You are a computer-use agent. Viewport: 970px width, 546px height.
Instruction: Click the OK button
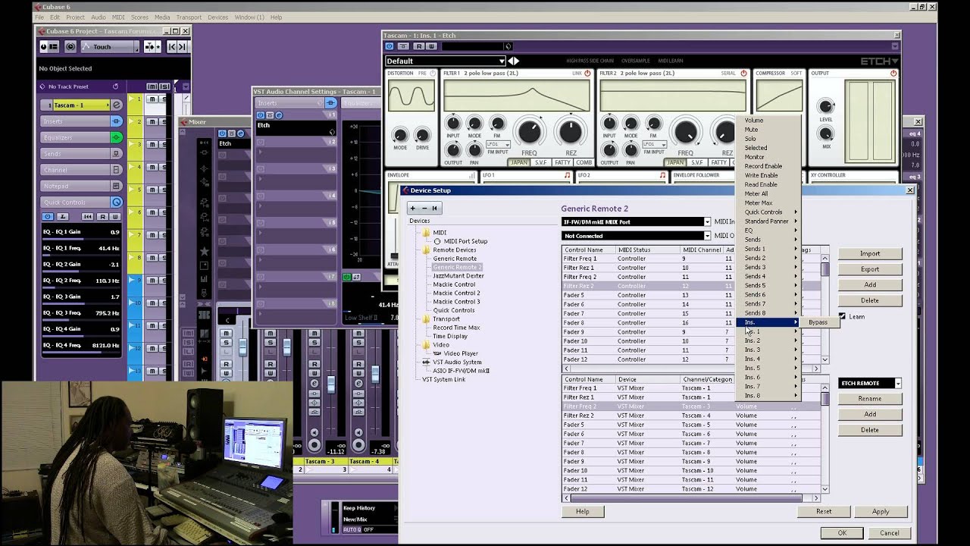click(841, 533)
